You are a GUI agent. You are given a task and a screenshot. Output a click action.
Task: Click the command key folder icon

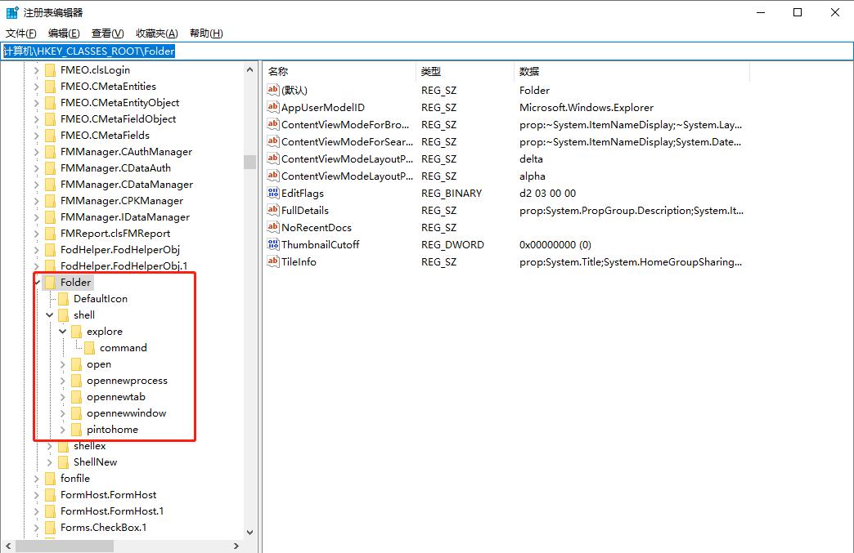click(x=89, y=347)
